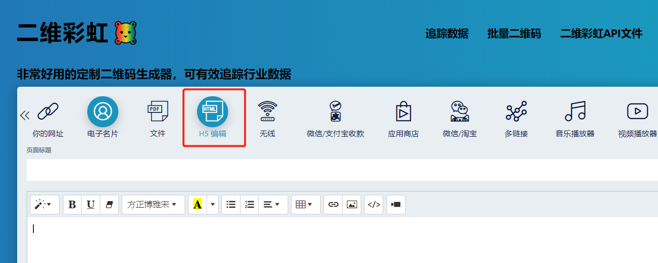Apply the yellow highlight A color
The height and width of the screenshot is (263, 658).
[x=198, y=204]
